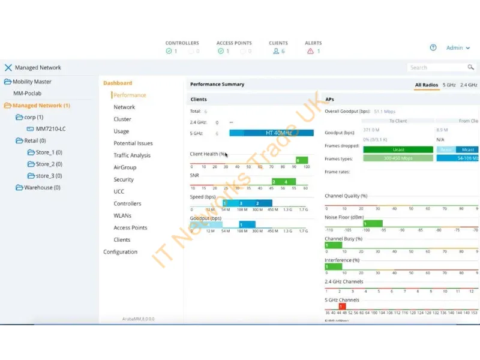
Task: Open the Clients dashboard page
Action: [x=122, y=239]
